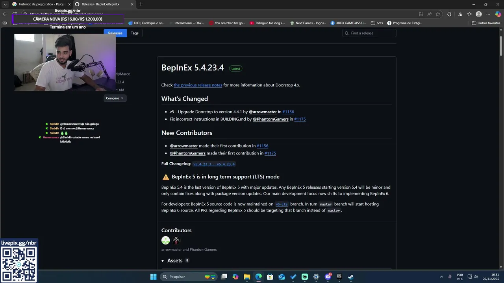
Task: Click arrowmaster contributor avatar
Action: click(x=166, y=240)
